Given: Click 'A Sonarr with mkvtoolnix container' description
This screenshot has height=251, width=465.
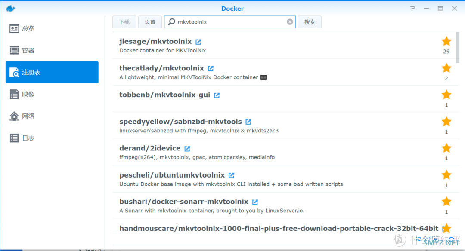Looking at the screenshot, I should (x=212, y=211).
